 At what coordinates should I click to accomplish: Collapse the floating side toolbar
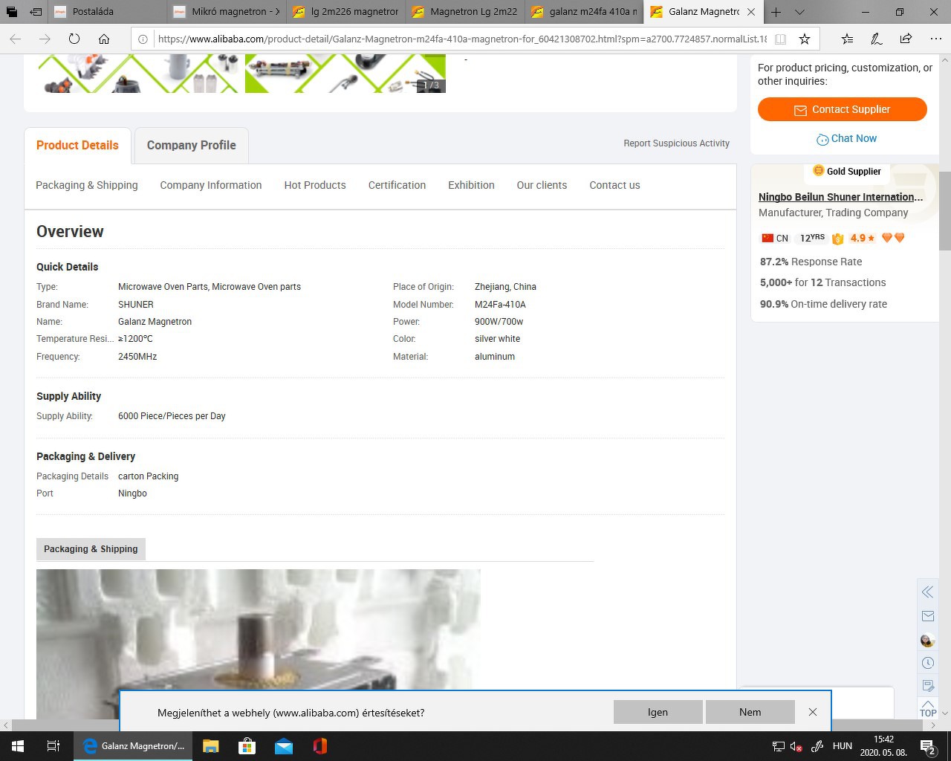click(x=927, y=592)
